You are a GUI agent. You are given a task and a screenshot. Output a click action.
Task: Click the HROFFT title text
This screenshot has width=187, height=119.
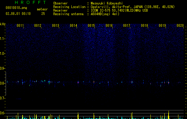point(31,2)
